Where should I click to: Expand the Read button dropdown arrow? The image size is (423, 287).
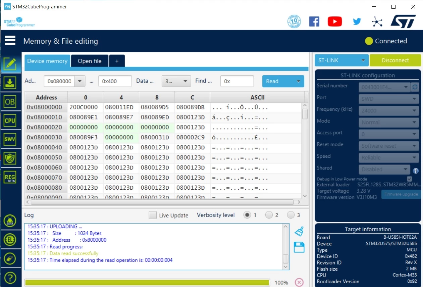tap(298, 81)
